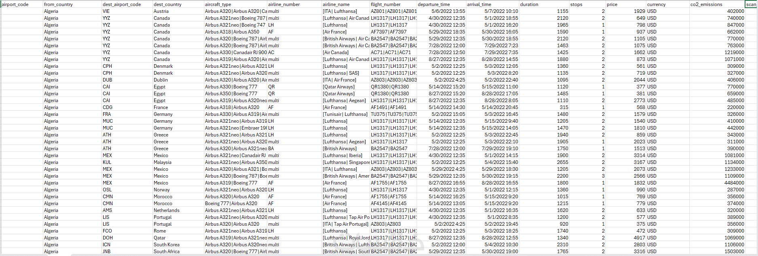Click the South Korea destination cell
This screenshot has width=758, height=256.
178,245
